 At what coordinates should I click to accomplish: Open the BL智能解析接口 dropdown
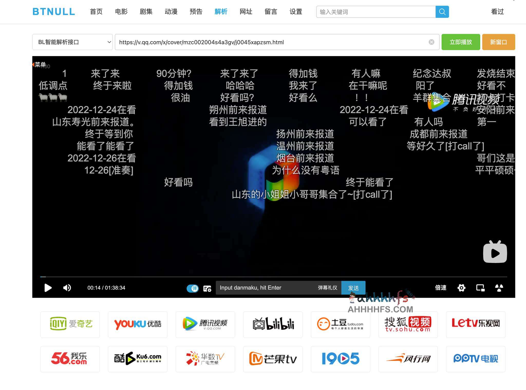click(73, 42)
